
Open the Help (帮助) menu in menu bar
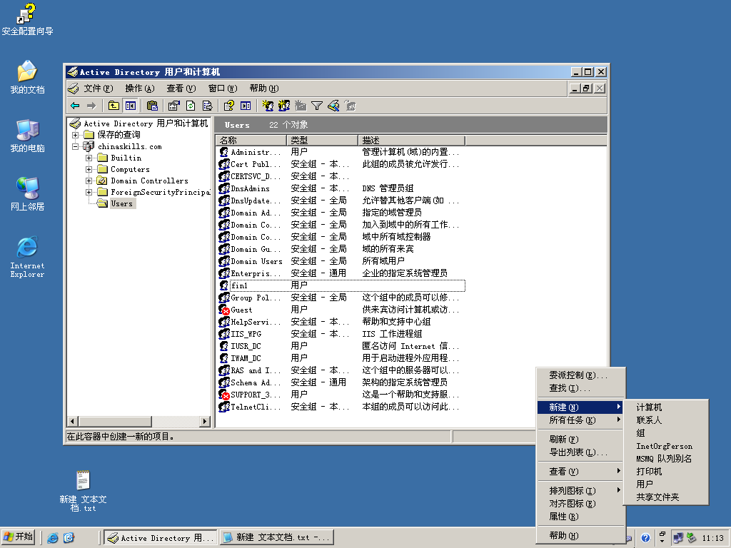[x=264, y=88]
